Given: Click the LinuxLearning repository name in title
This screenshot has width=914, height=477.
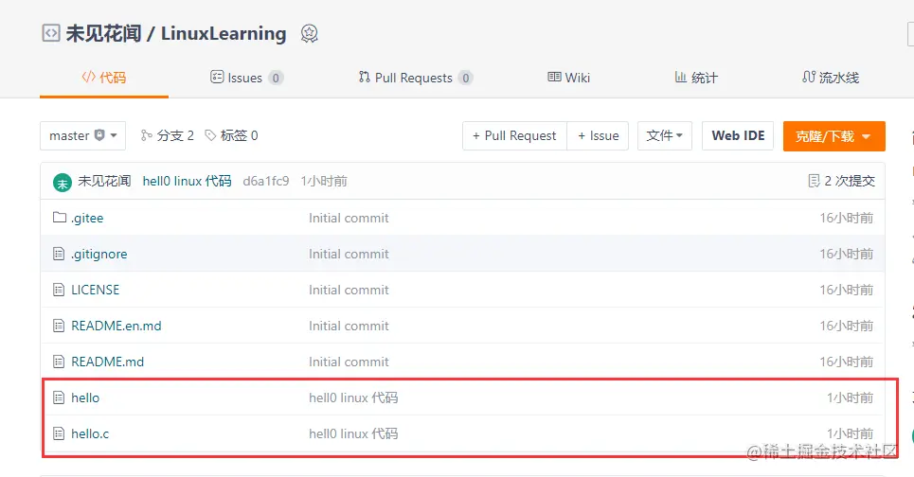Looking at the screenshot, I should point(224,34).
